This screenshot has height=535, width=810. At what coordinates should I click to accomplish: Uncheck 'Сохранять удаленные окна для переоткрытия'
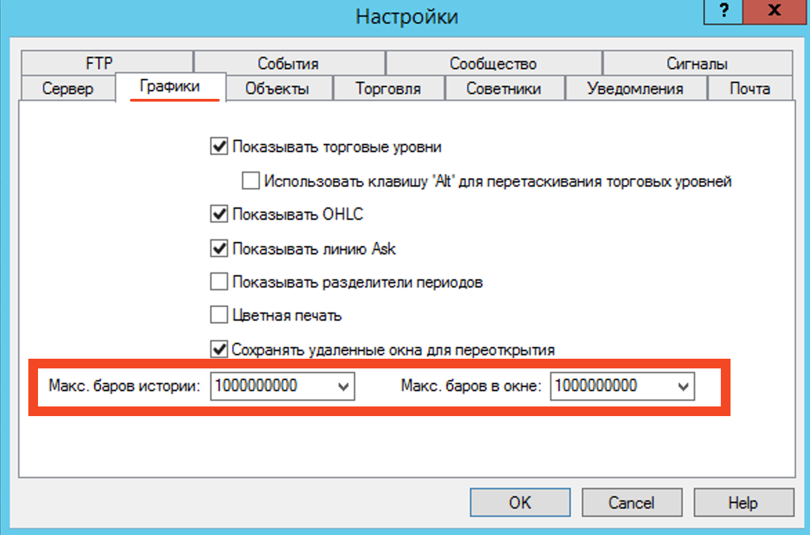pos(219,350)
